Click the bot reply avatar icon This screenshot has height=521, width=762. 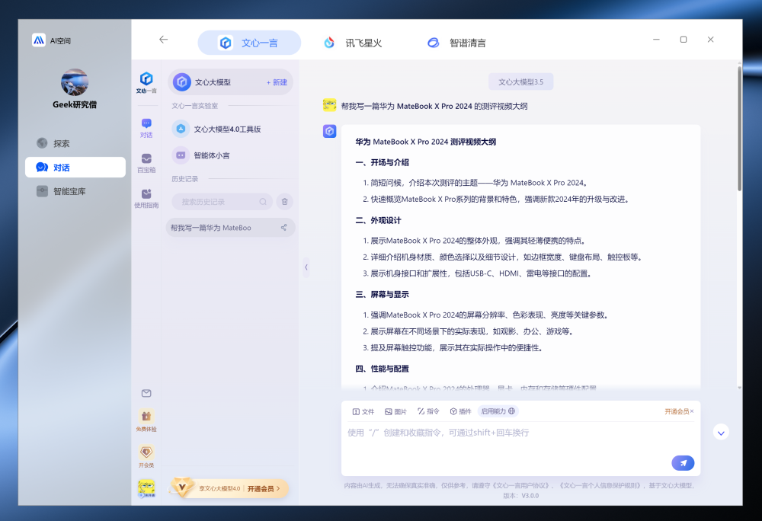pos(329,131)
